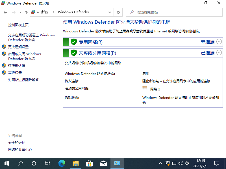The width and height of the screenshot is (226, 169).
Task: Click the Up one level arrow
Action: 26,12
